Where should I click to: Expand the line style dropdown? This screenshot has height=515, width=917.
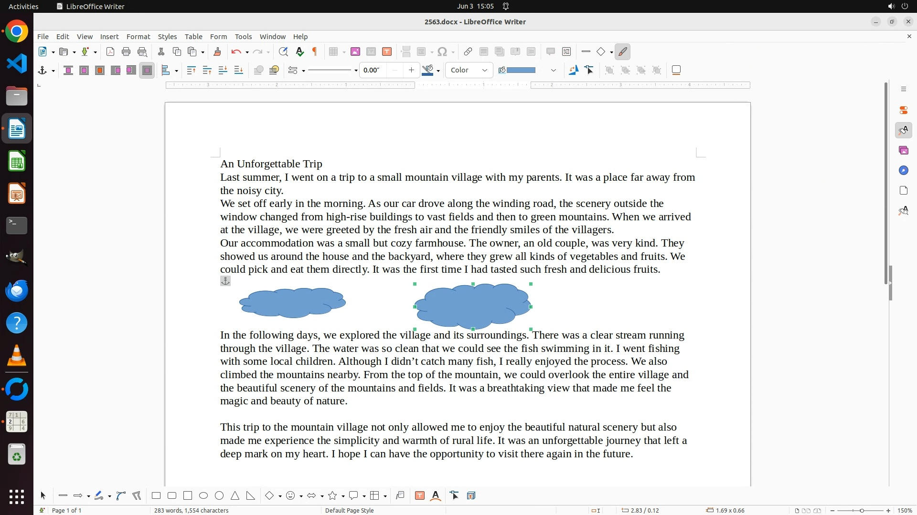coord(356,71)
